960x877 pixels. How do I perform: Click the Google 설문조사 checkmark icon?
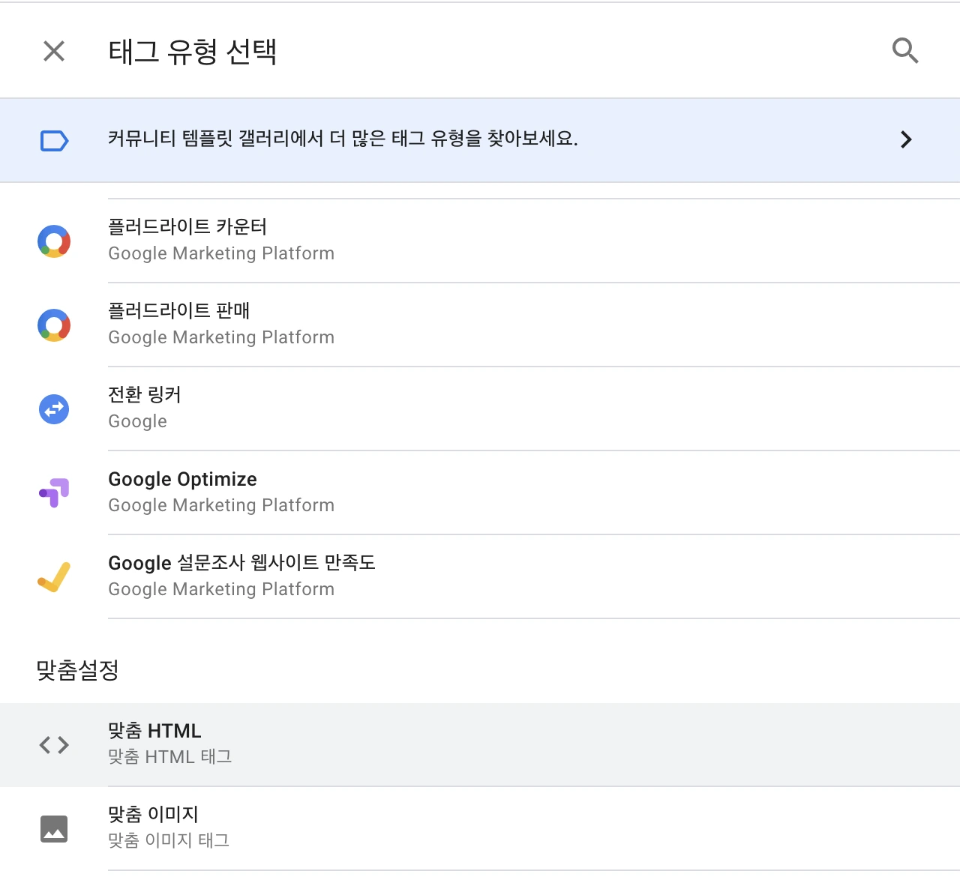(x=54, y=577)
